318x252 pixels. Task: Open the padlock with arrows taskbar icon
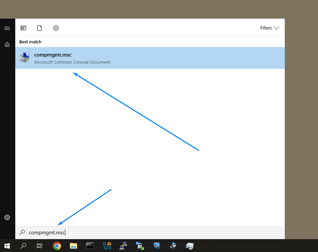(140, 246)
